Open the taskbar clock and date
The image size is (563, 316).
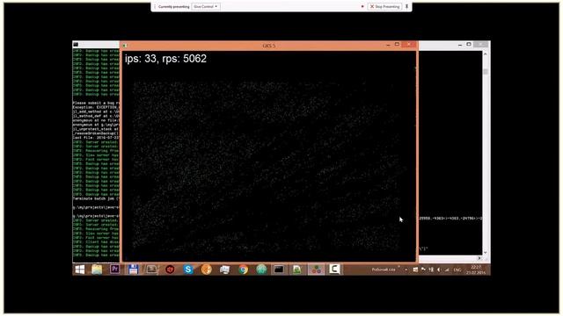click(x=476, y=269)
